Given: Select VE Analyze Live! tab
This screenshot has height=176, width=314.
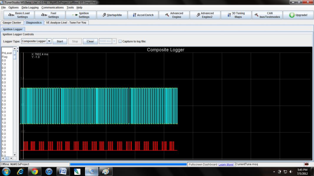Looking at the screenshot, I should point(67,23).
